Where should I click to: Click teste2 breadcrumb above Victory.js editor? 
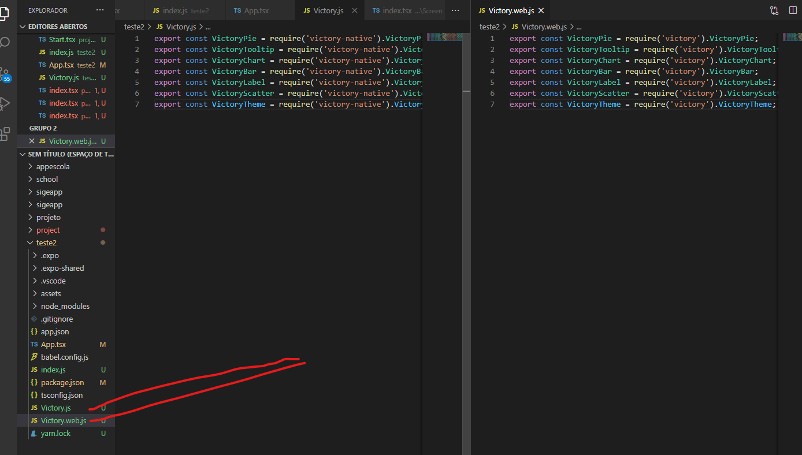[134, 27]
